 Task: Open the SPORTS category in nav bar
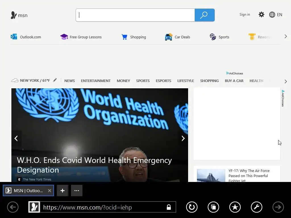tap(143, 81)
